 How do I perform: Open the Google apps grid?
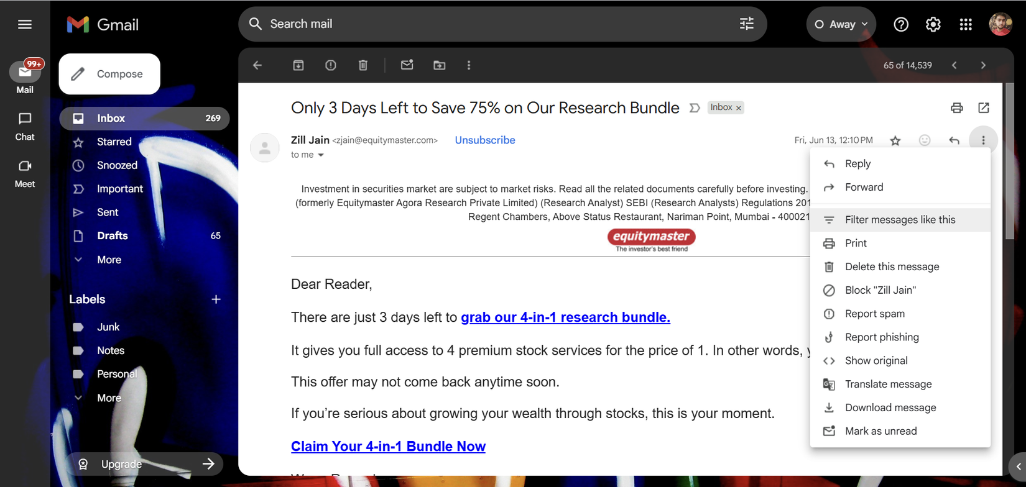click(966, 24)
